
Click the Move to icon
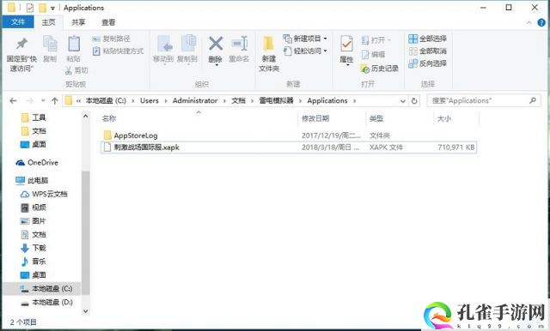tap(164, 45)
